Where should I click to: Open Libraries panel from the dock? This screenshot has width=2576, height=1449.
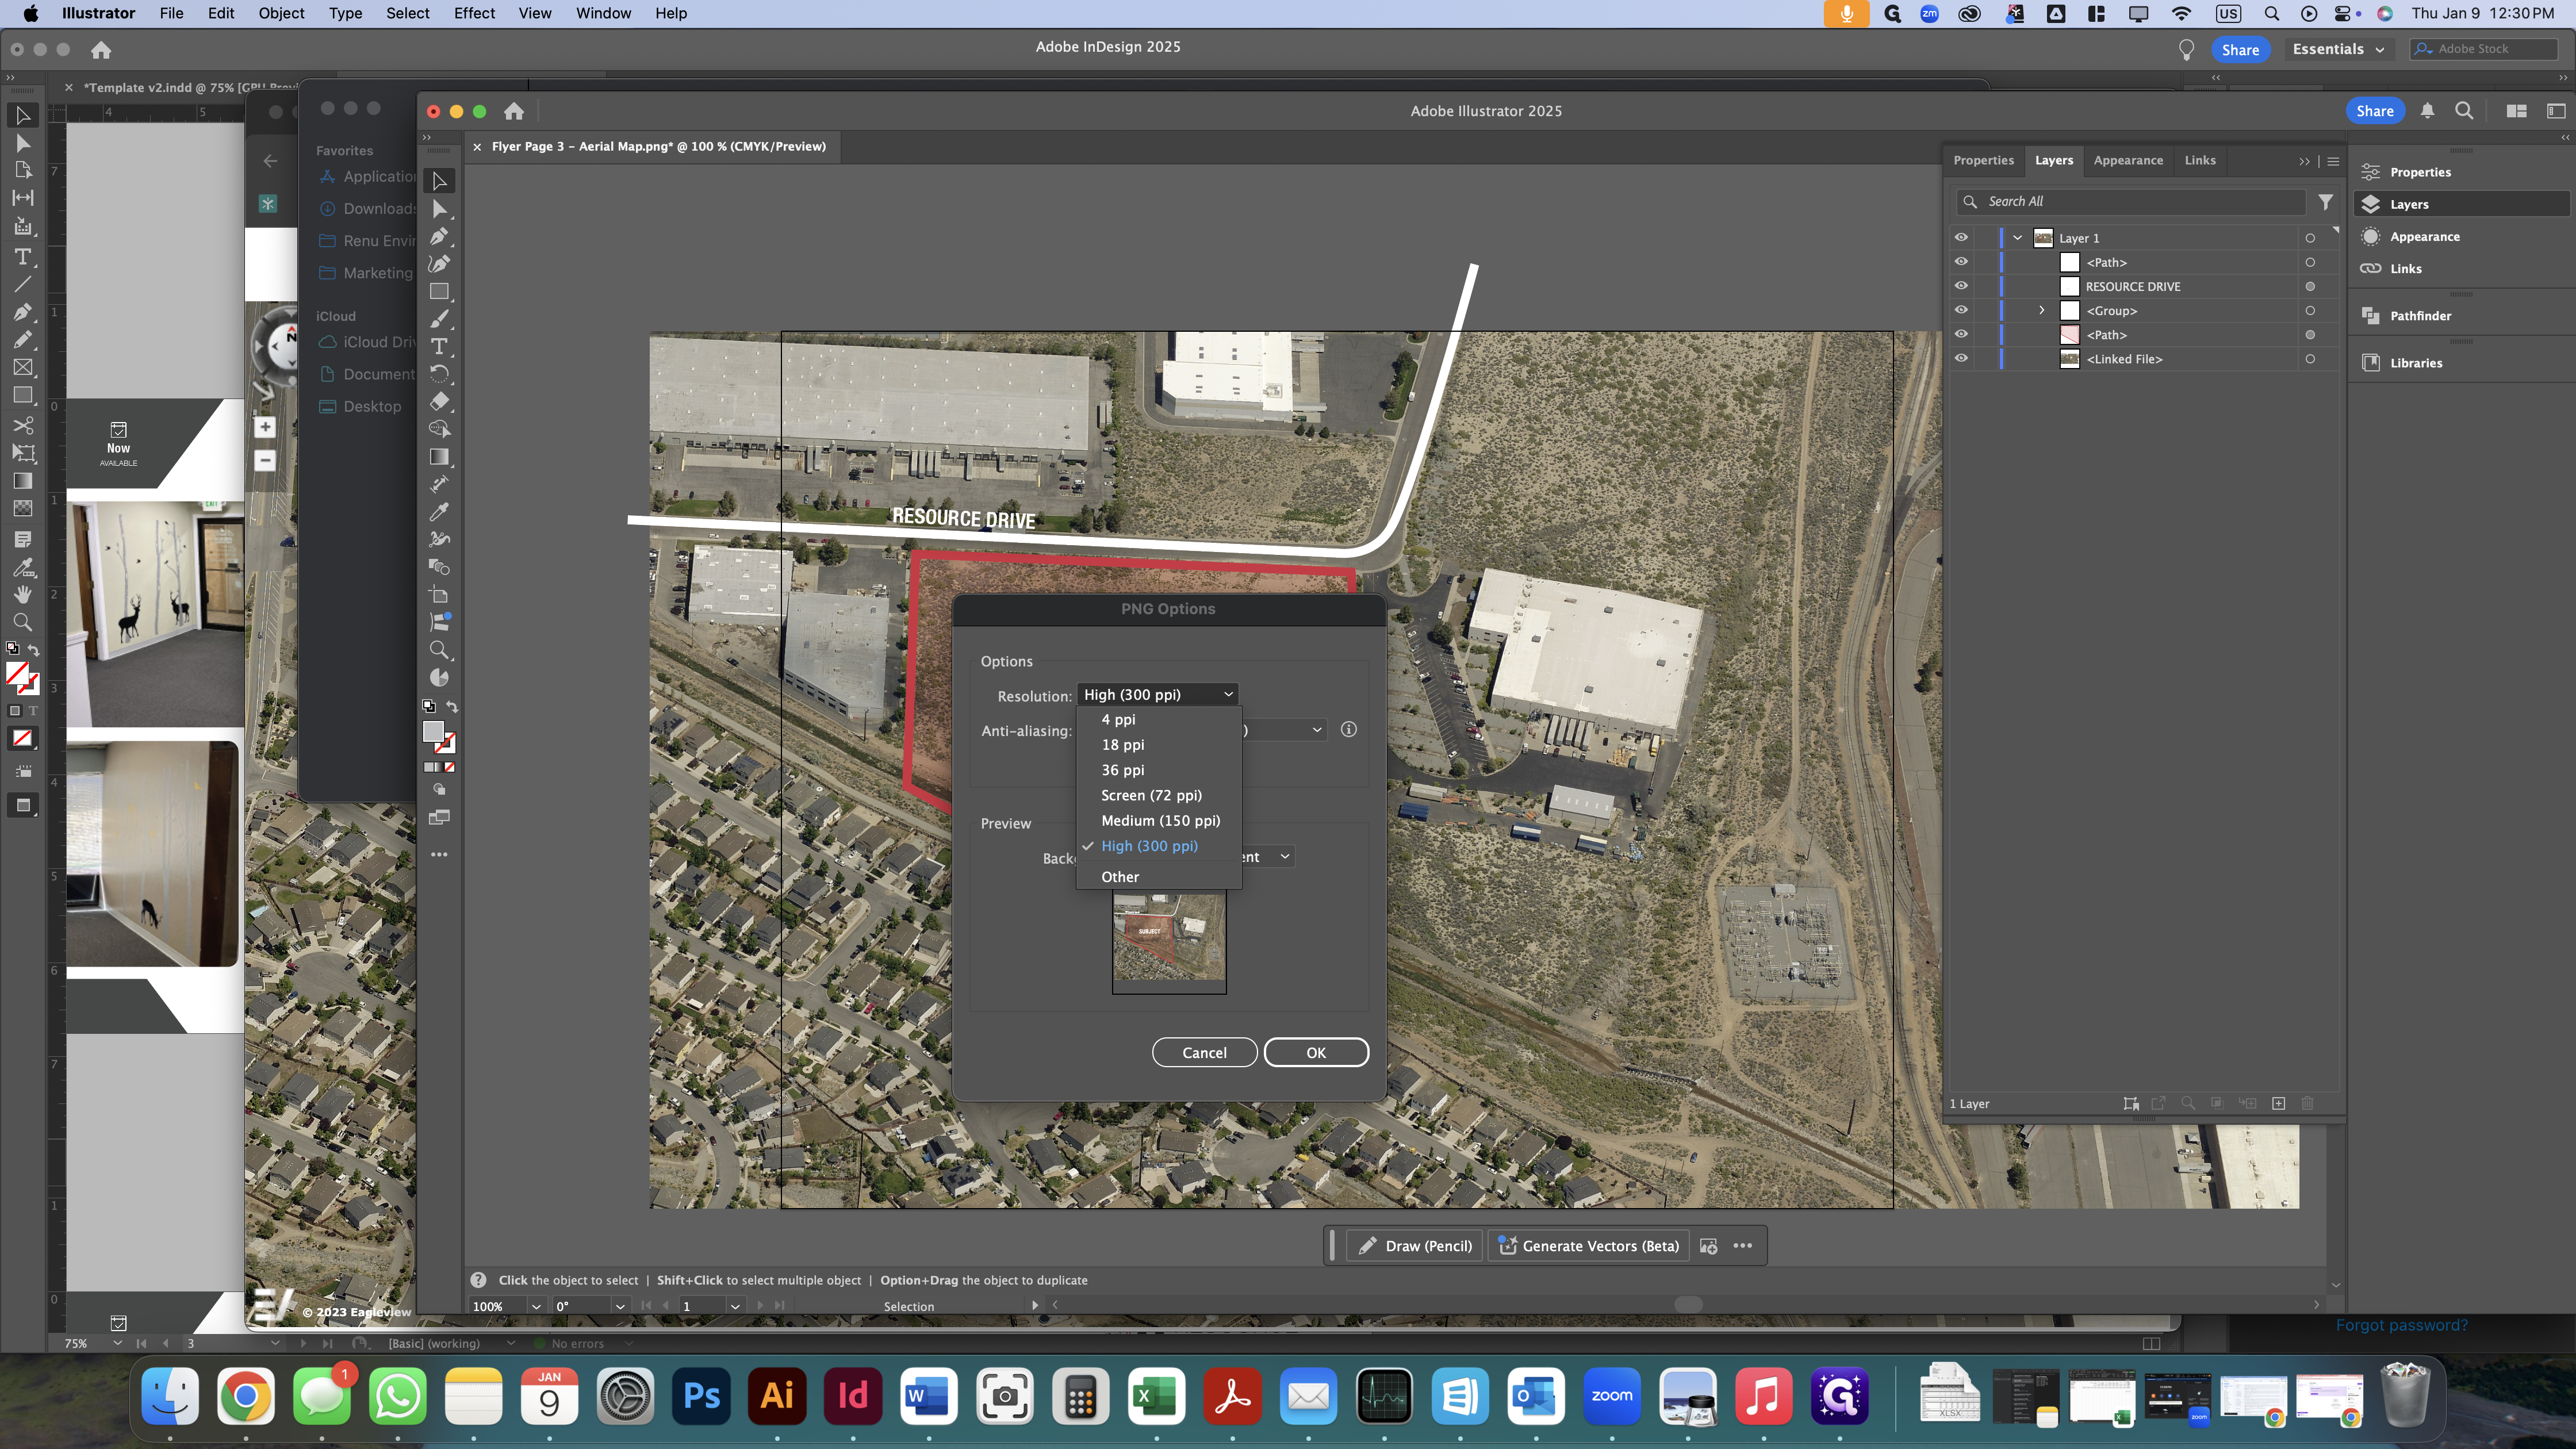point(2416,363)
